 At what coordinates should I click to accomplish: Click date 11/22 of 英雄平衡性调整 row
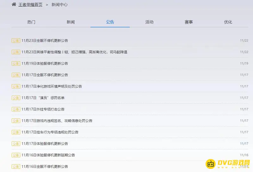[244, 52]
